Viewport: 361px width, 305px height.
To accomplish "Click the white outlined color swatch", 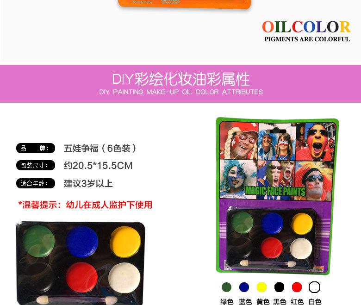I will pos(314,287).
